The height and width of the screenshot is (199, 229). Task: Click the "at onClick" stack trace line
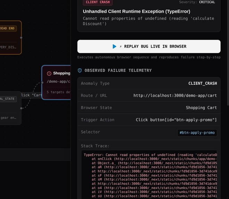[x=154, y=159]
